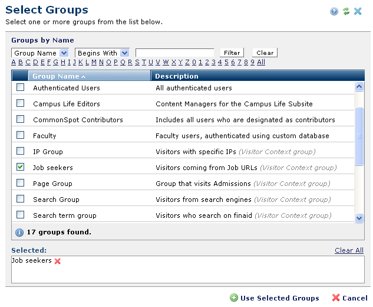Click the green plus Use Selected Groups icon
The height and width of the screenshot is (307, 373).
(234, 298)
